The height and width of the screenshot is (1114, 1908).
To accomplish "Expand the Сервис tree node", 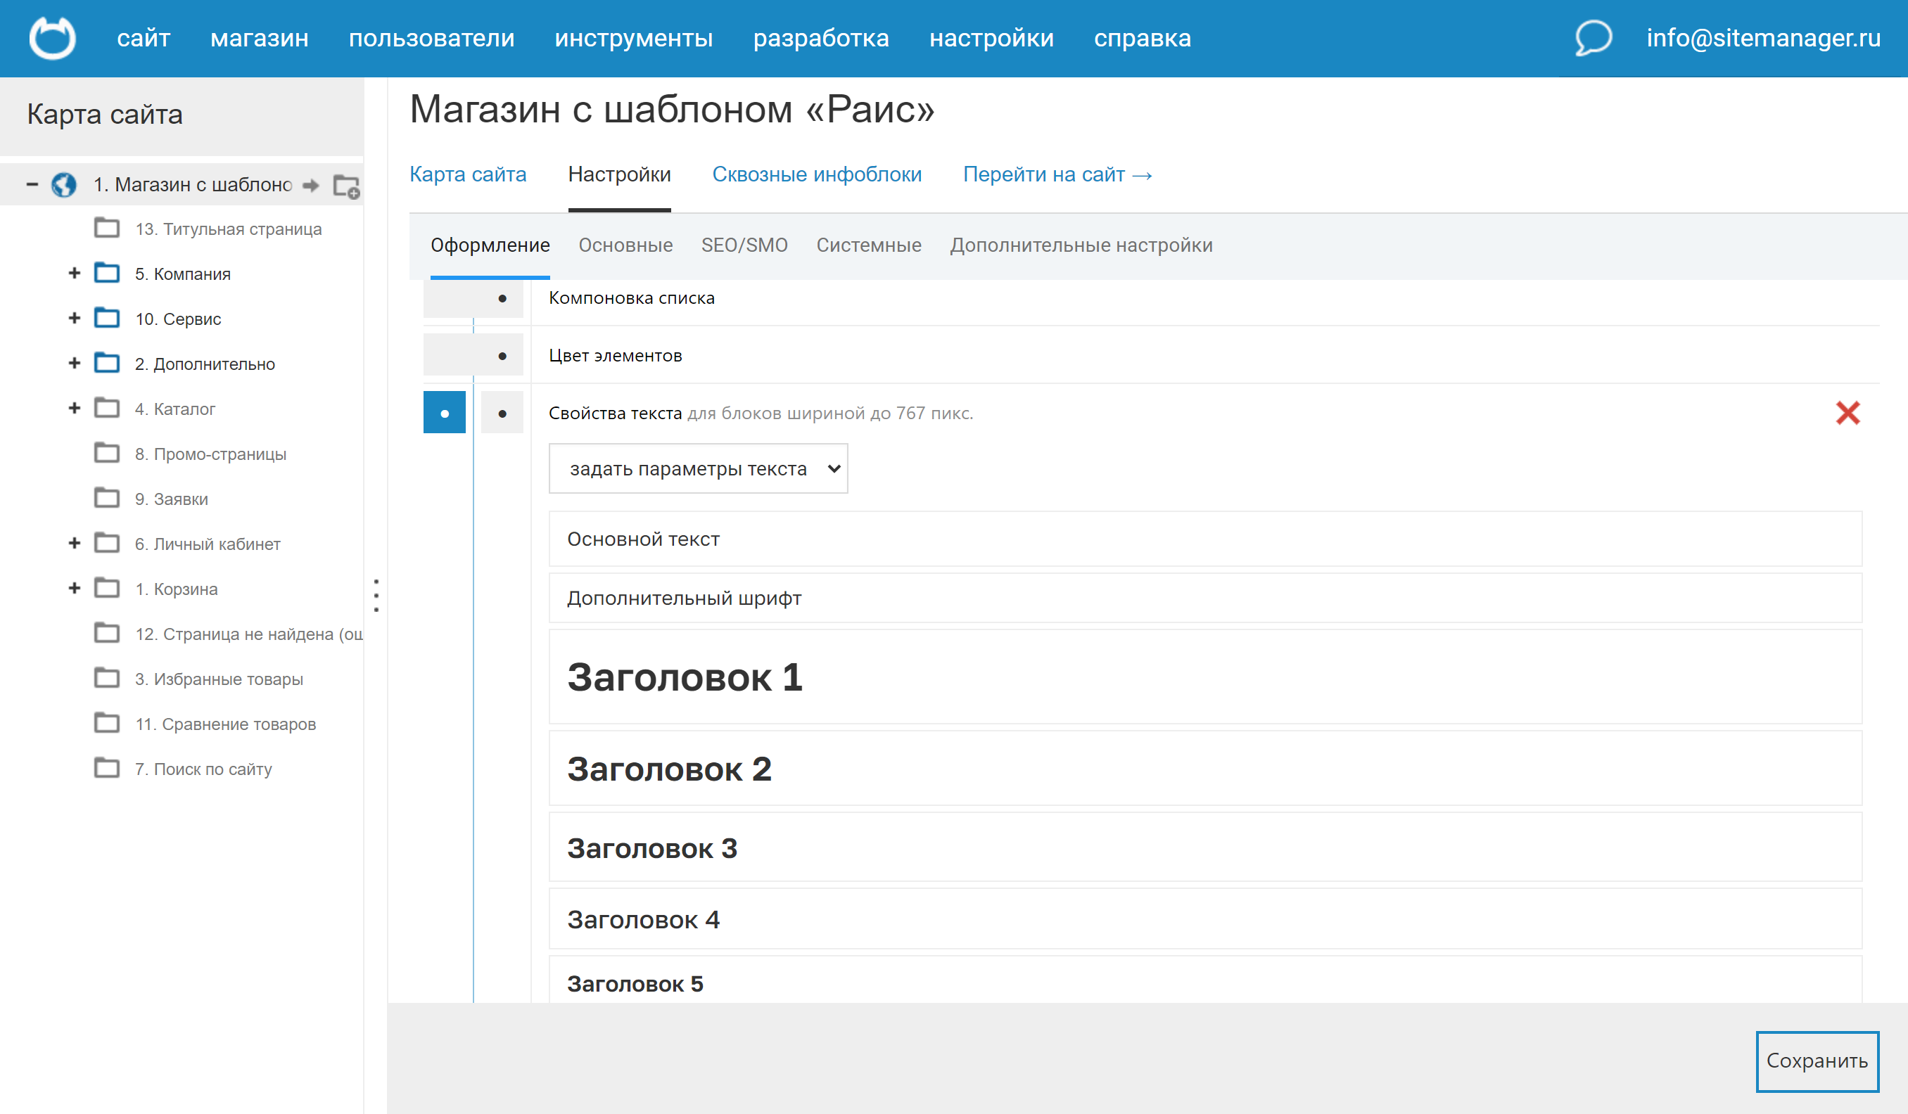I will point(74,318).
